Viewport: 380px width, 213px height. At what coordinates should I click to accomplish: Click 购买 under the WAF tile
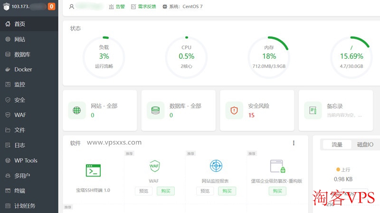pyautogui.click(x=166, y=191)
